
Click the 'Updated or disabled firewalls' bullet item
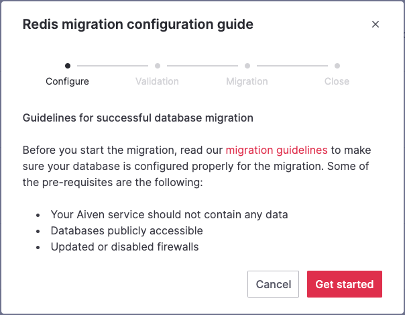click(x=125, y=247)
